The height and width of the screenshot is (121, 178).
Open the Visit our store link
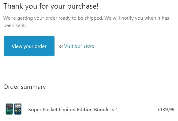[79, 46]
